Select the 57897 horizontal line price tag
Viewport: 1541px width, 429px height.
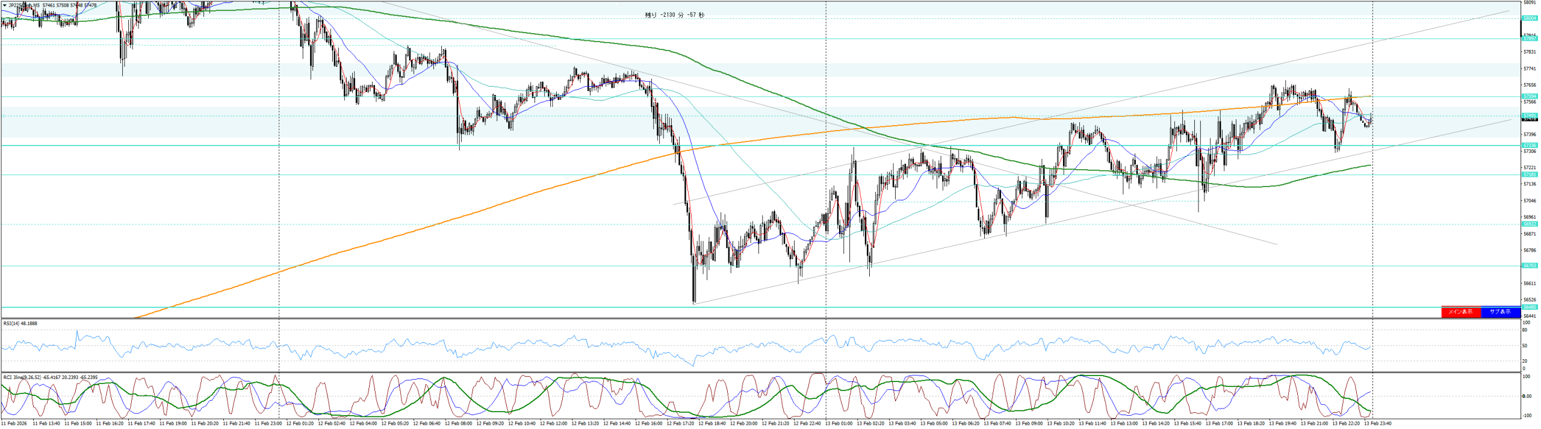click(1530, 39)
